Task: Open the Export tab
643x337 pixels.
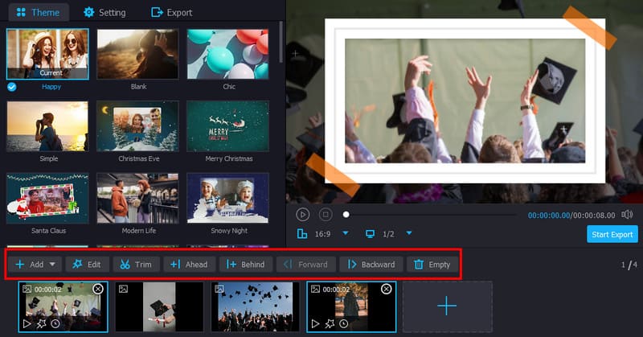Action: 171,12
